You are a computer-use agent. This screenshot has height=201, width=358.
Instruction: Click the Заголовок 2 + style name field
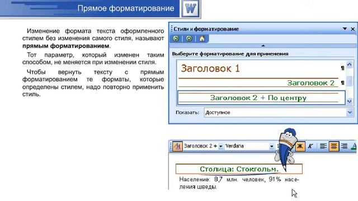click(x=200, y=146)
